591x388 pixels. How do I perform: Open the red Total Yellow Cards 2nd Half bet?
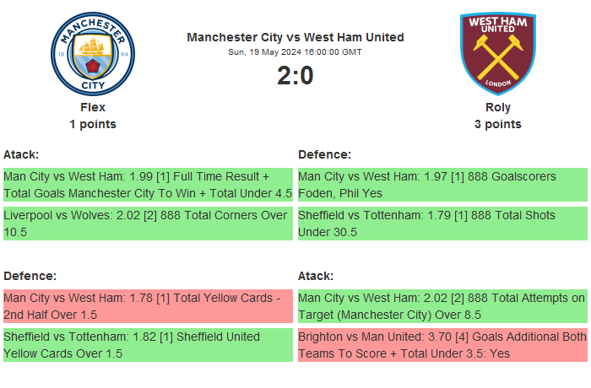coord(148,306)
